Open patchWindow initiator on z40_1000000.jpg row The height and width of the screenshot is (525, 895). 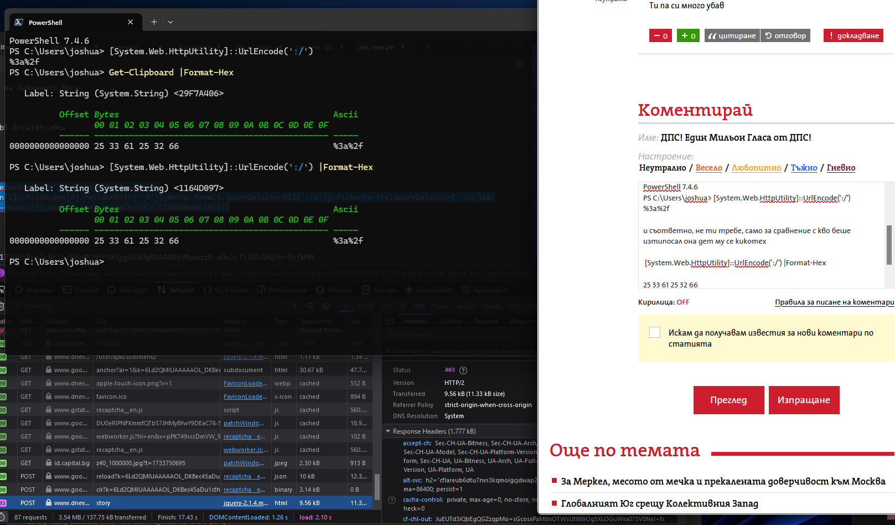tap(244, 463)
